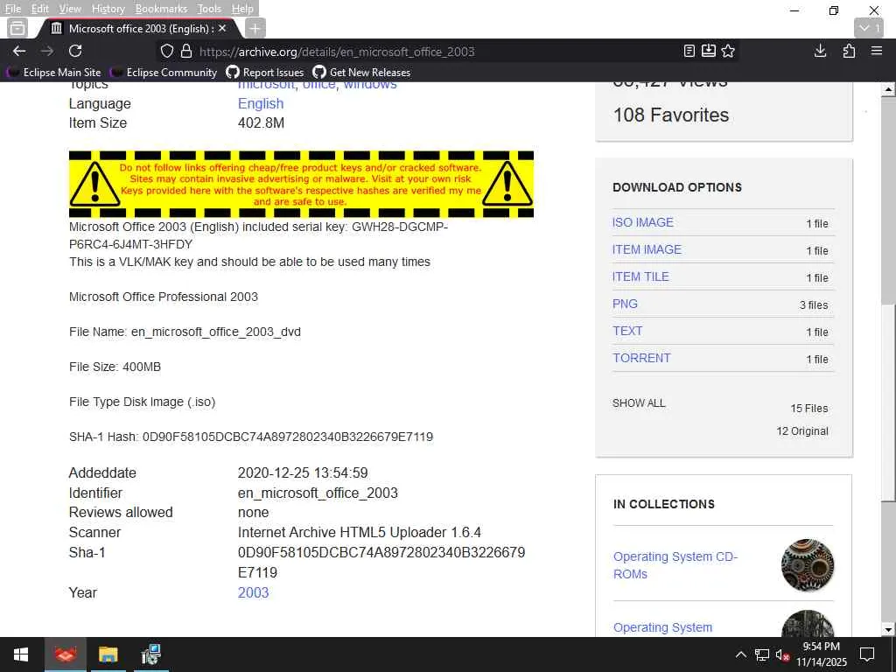Open the tracking protection shield icon

[167, 52]
